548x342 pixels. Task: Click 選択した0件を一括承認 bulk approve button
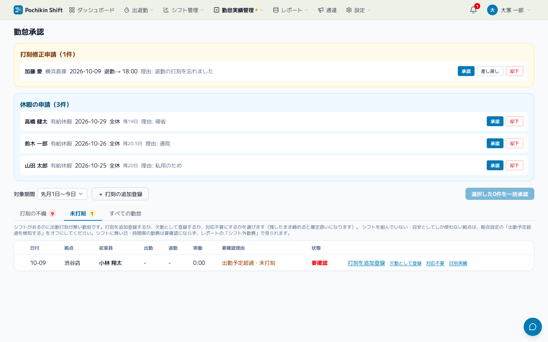point(500,194)
